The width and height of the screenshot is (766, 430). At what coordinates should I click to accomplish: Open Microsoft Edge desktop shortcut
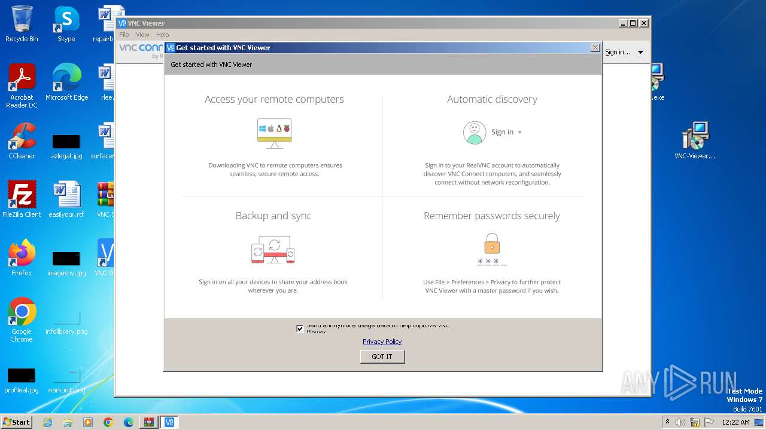coord(66,82)
